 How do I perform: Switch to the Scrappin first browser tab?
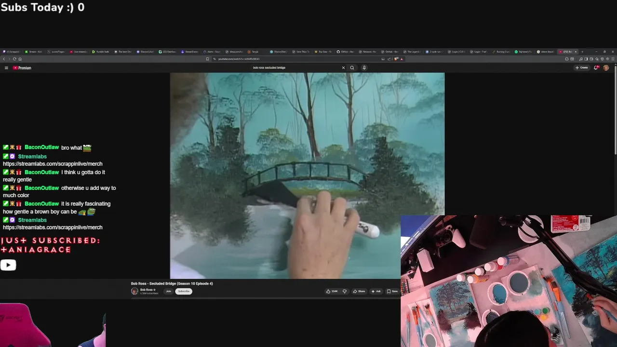tap(11, 52)
